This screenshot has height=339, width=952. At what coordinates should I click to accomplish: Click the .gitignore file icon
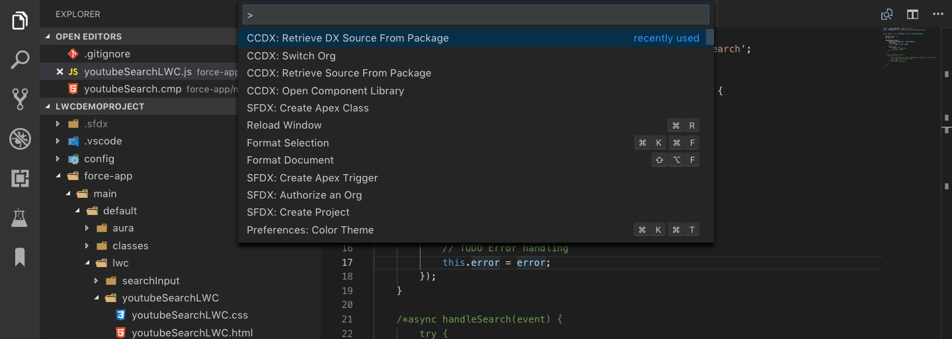73,54
